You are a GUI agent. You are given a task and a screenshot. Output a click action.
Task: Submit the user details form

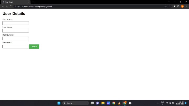click(34, 47)
